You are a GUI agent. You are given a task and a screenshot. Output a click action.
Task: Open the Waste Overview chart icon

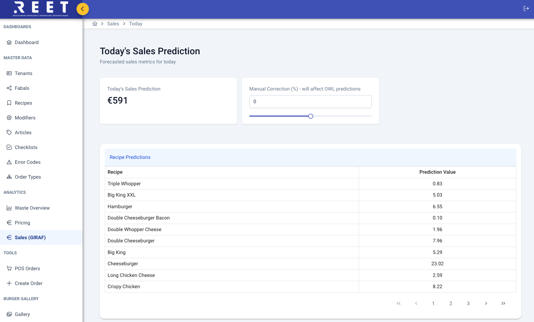(9, 208)
